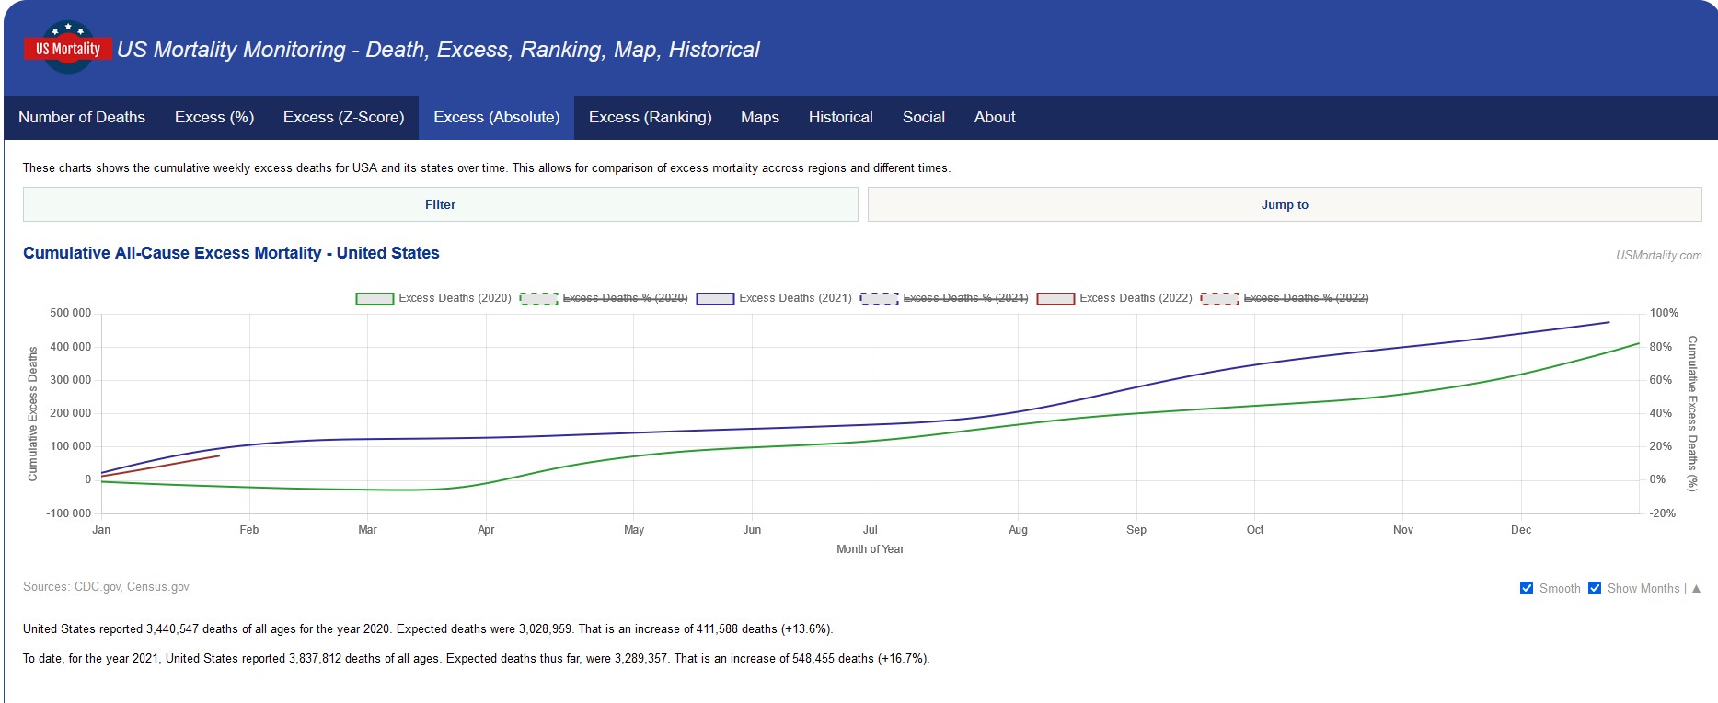Toggle Excess Deaths % (2022) dashed swatch
This screenshot has width=1718, height=703.
coord(1220,298)
